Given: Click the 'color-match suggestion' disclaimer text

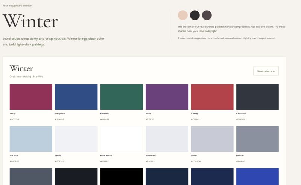Looking at the screenshot, I should pos(227,38).
